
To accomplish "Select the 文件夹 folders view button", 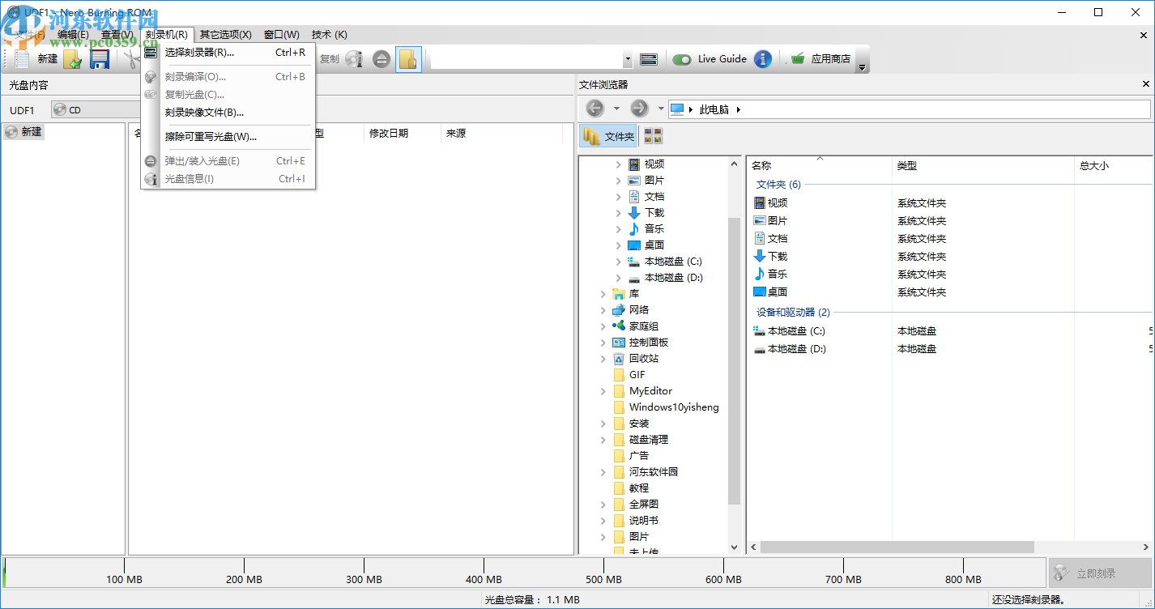I will (609, 136).
